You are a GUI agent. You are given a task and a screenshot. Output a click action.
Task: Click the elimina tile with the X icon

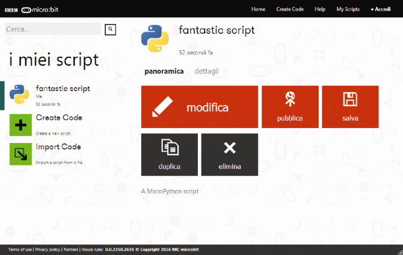coord(229,154)
